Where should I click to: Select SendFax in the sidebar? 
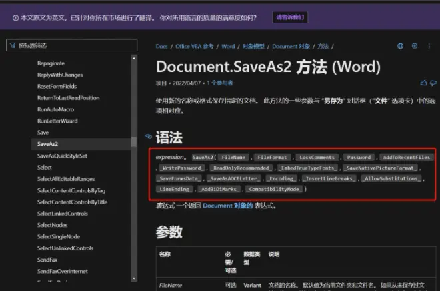click(47, 259)
